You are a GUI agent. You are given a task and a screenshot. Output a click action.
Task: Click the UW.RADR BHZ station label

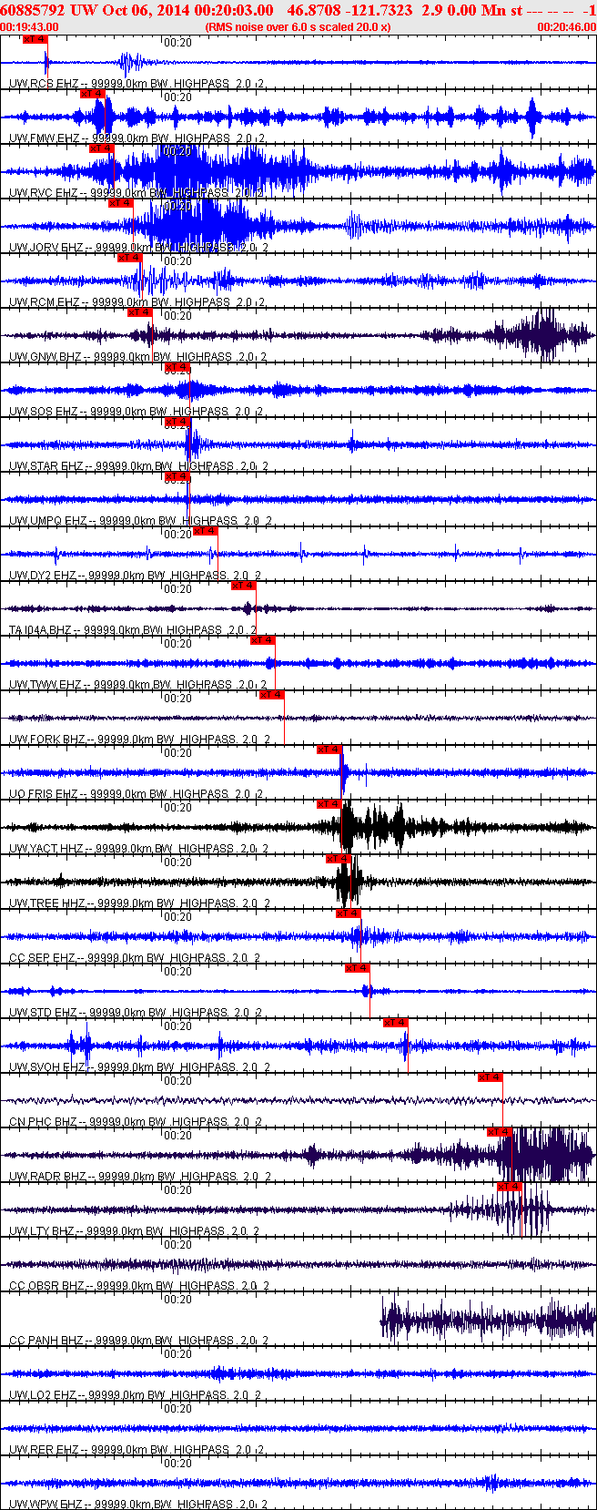click(47, 1177)
